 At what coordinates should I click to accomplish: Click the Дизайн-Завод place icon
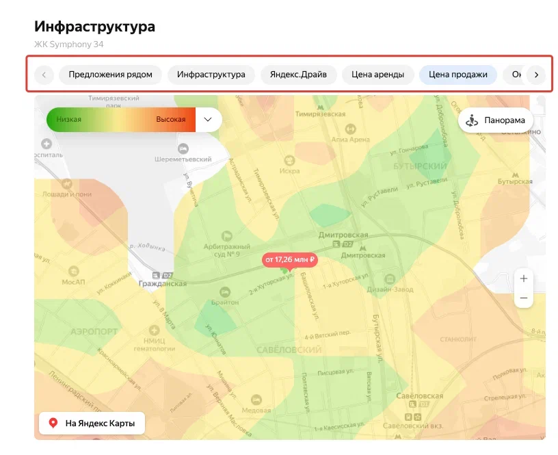pyautogui.click(x=390, y=278)
